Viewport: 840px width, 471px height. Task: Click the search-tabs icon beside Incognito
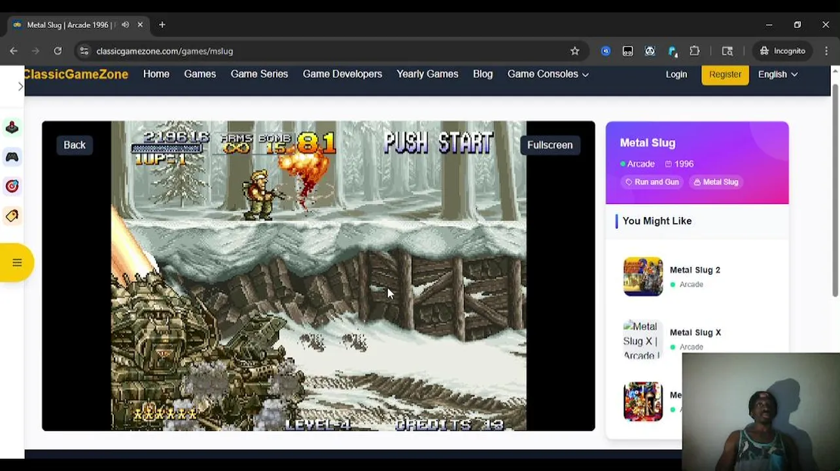tap(727, 51)
